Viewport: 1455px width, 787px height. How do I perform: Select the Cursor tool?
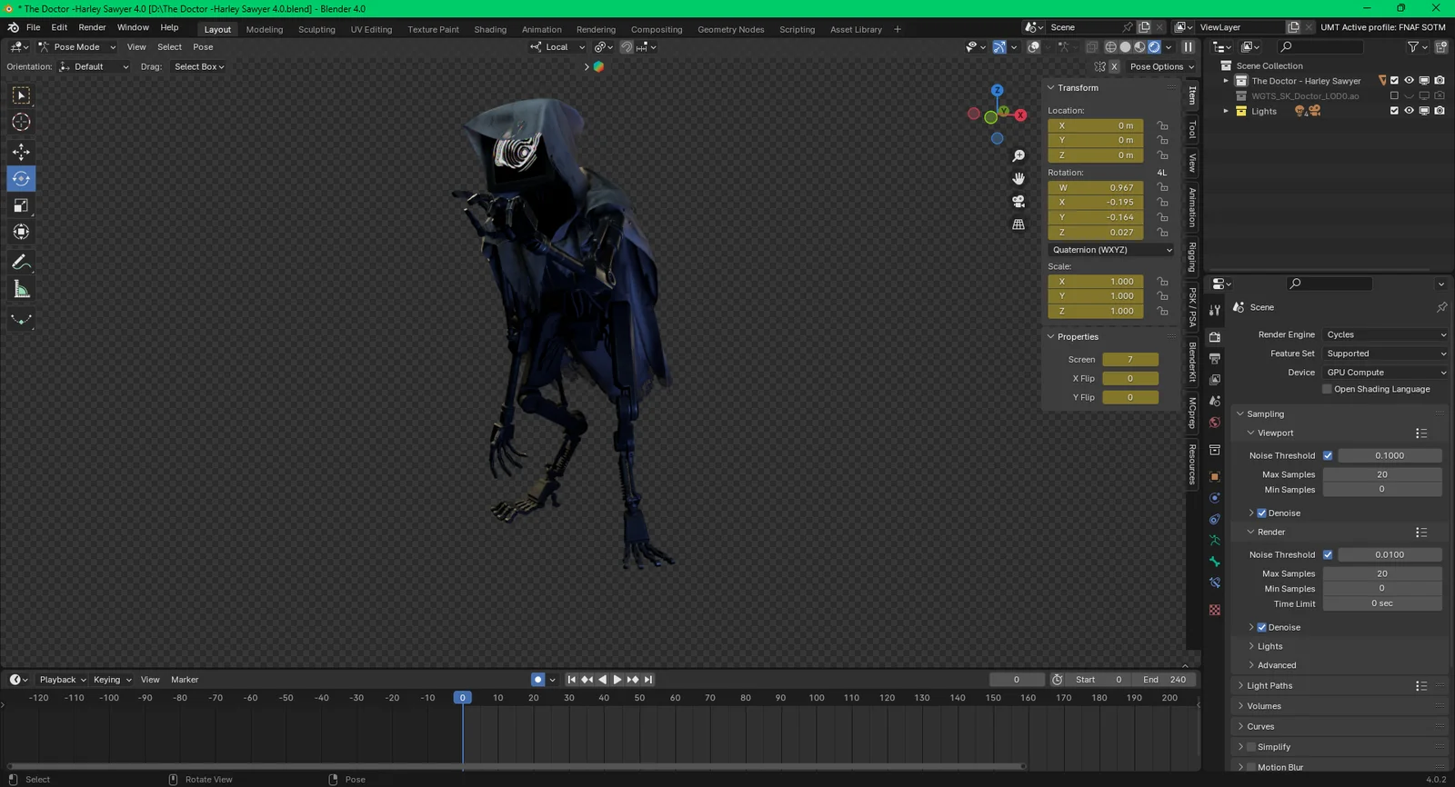[x=21, y=122]
